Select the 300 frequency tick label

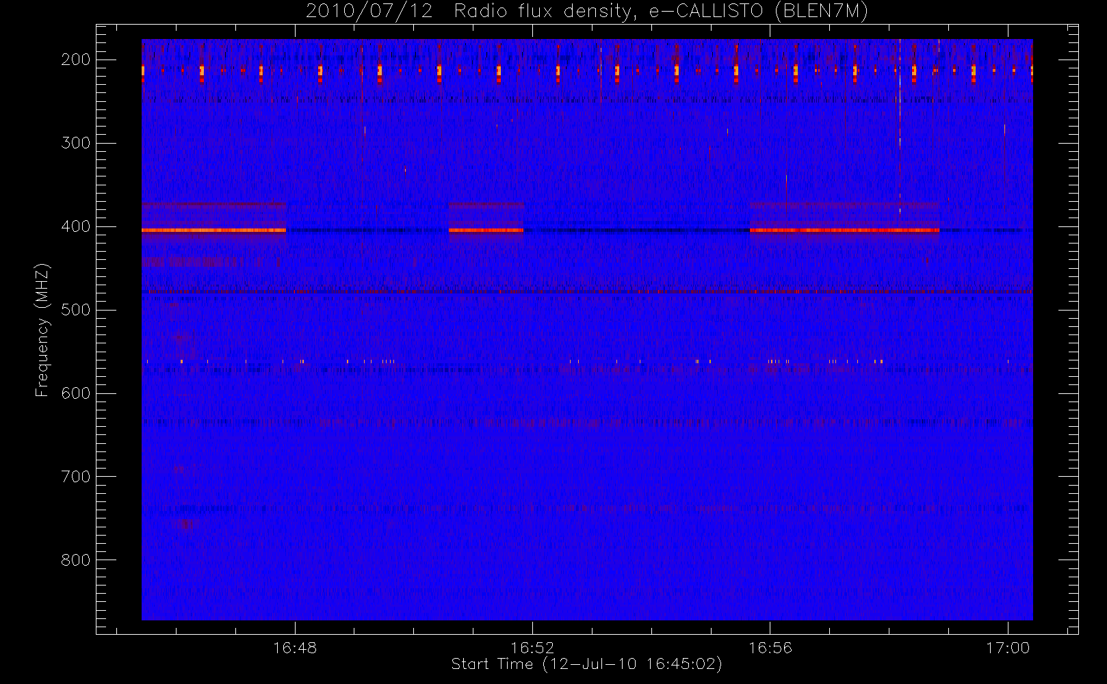(75, 143)
